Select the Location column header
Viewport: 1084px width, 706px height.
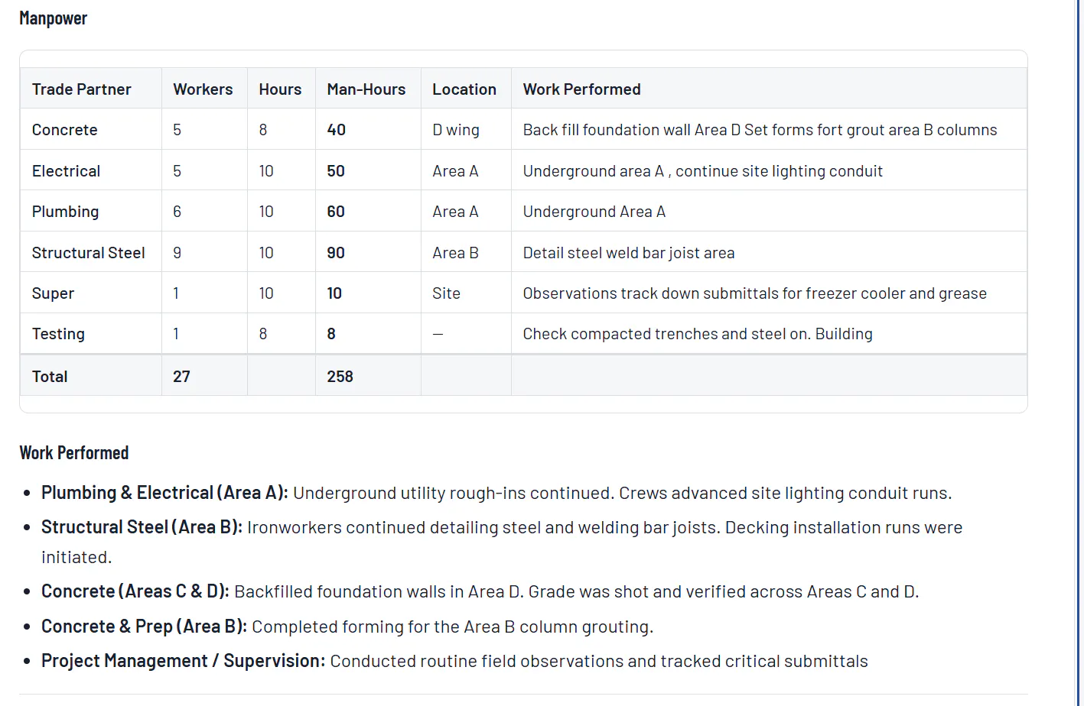tap(464, 89)
